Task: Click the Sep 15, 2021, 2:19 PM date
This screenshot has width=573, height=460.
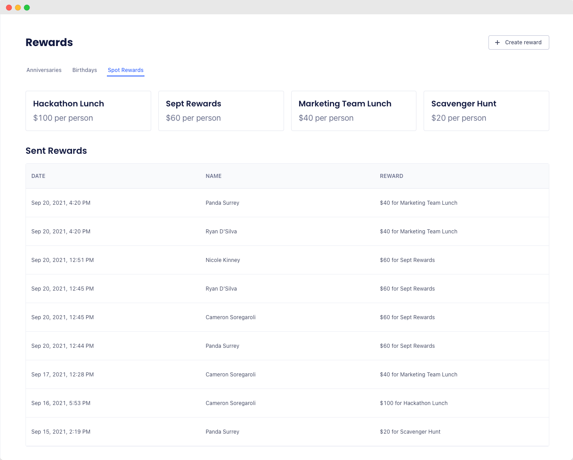Action: (61, 432)
